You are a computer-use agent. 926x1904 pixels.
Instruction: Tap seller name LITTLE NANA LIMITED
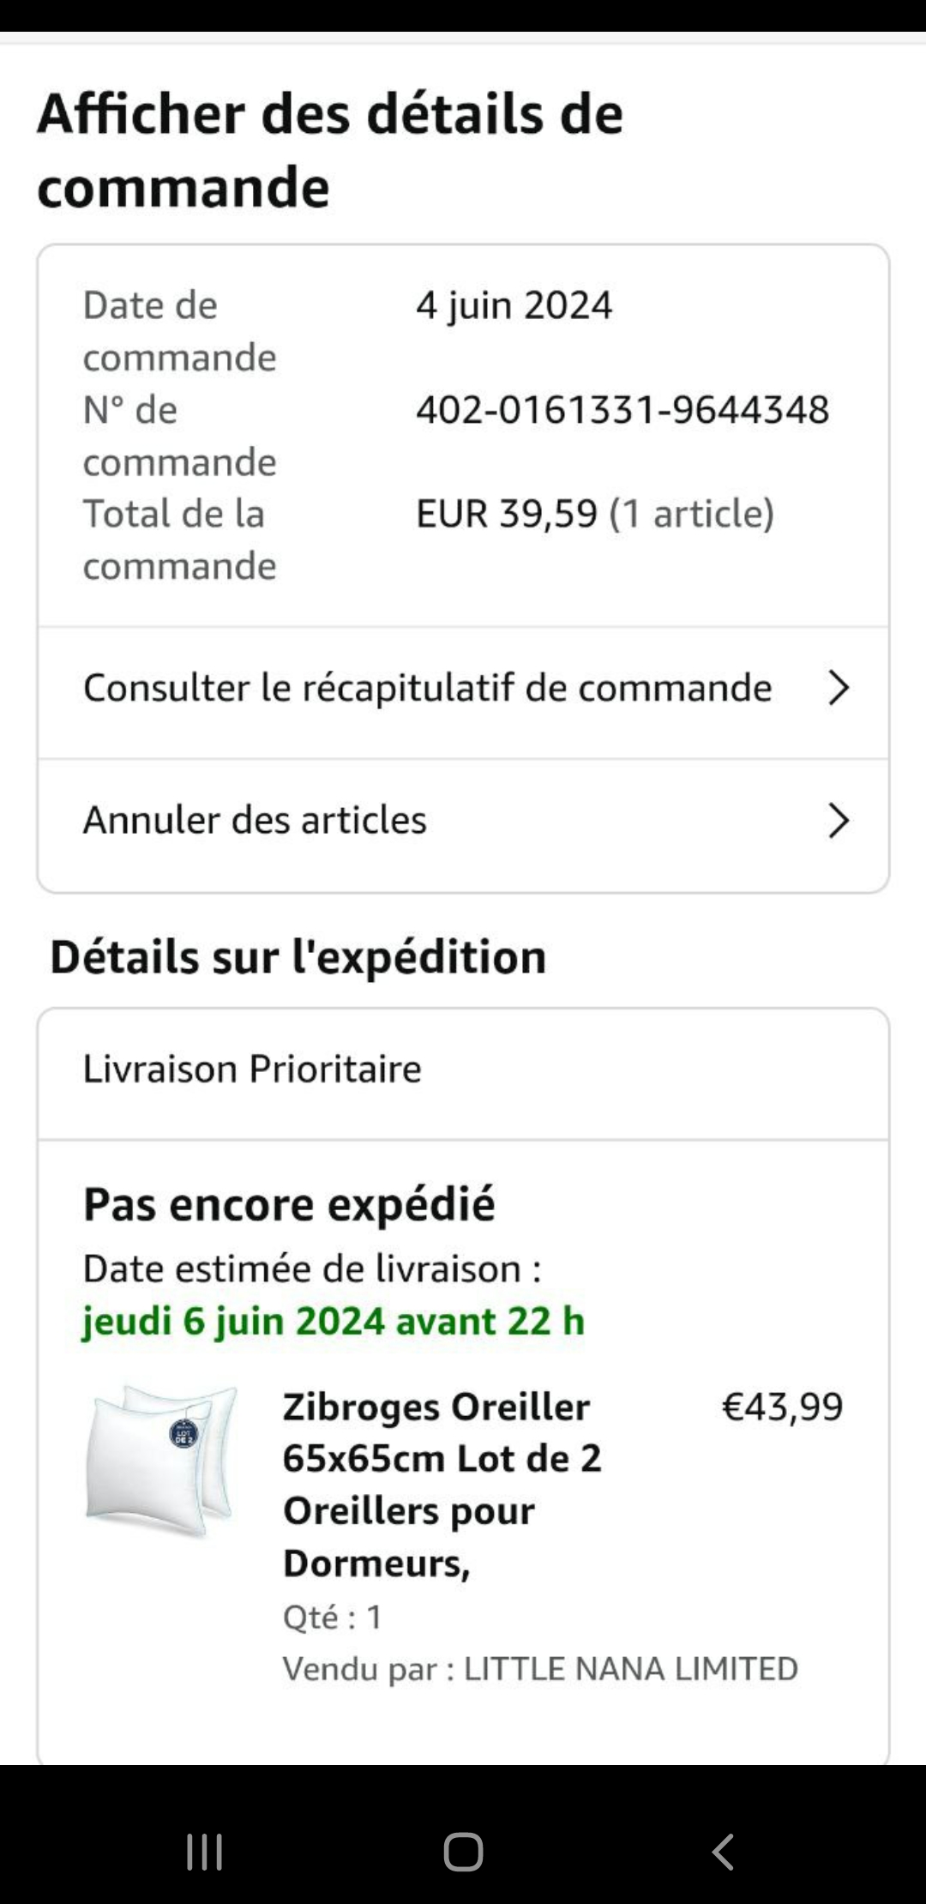point(630,1669)
